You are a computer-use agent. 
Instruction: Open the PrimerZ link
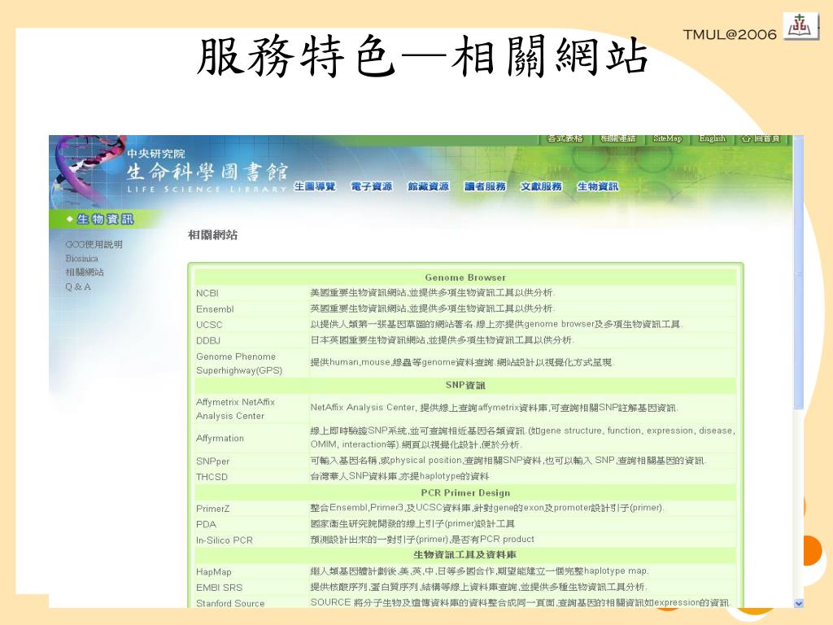[x=212, y=509]
